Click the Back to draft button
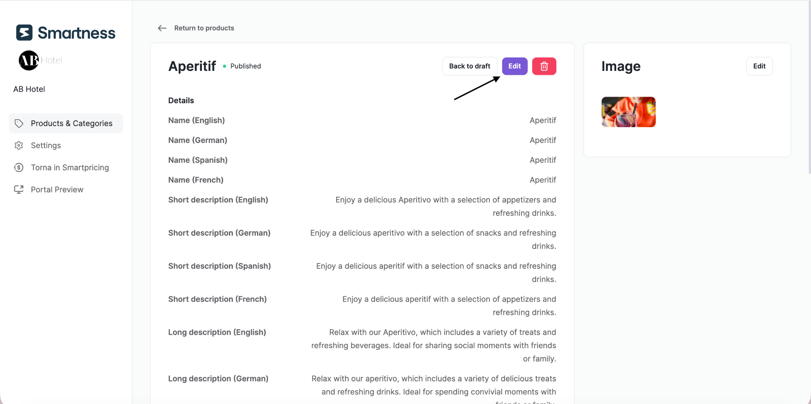811x404 pixels. coord(470,66)
